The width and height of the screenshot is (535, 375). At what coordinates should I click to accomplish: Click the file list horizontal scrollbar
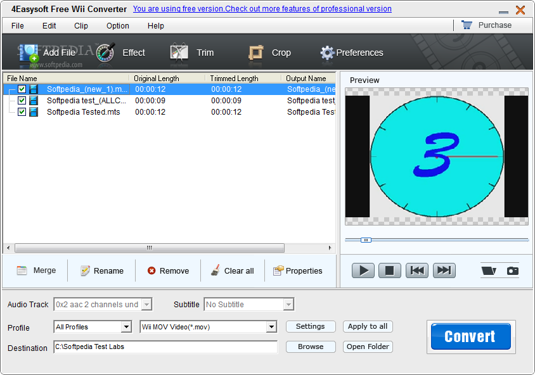[150, 248]
